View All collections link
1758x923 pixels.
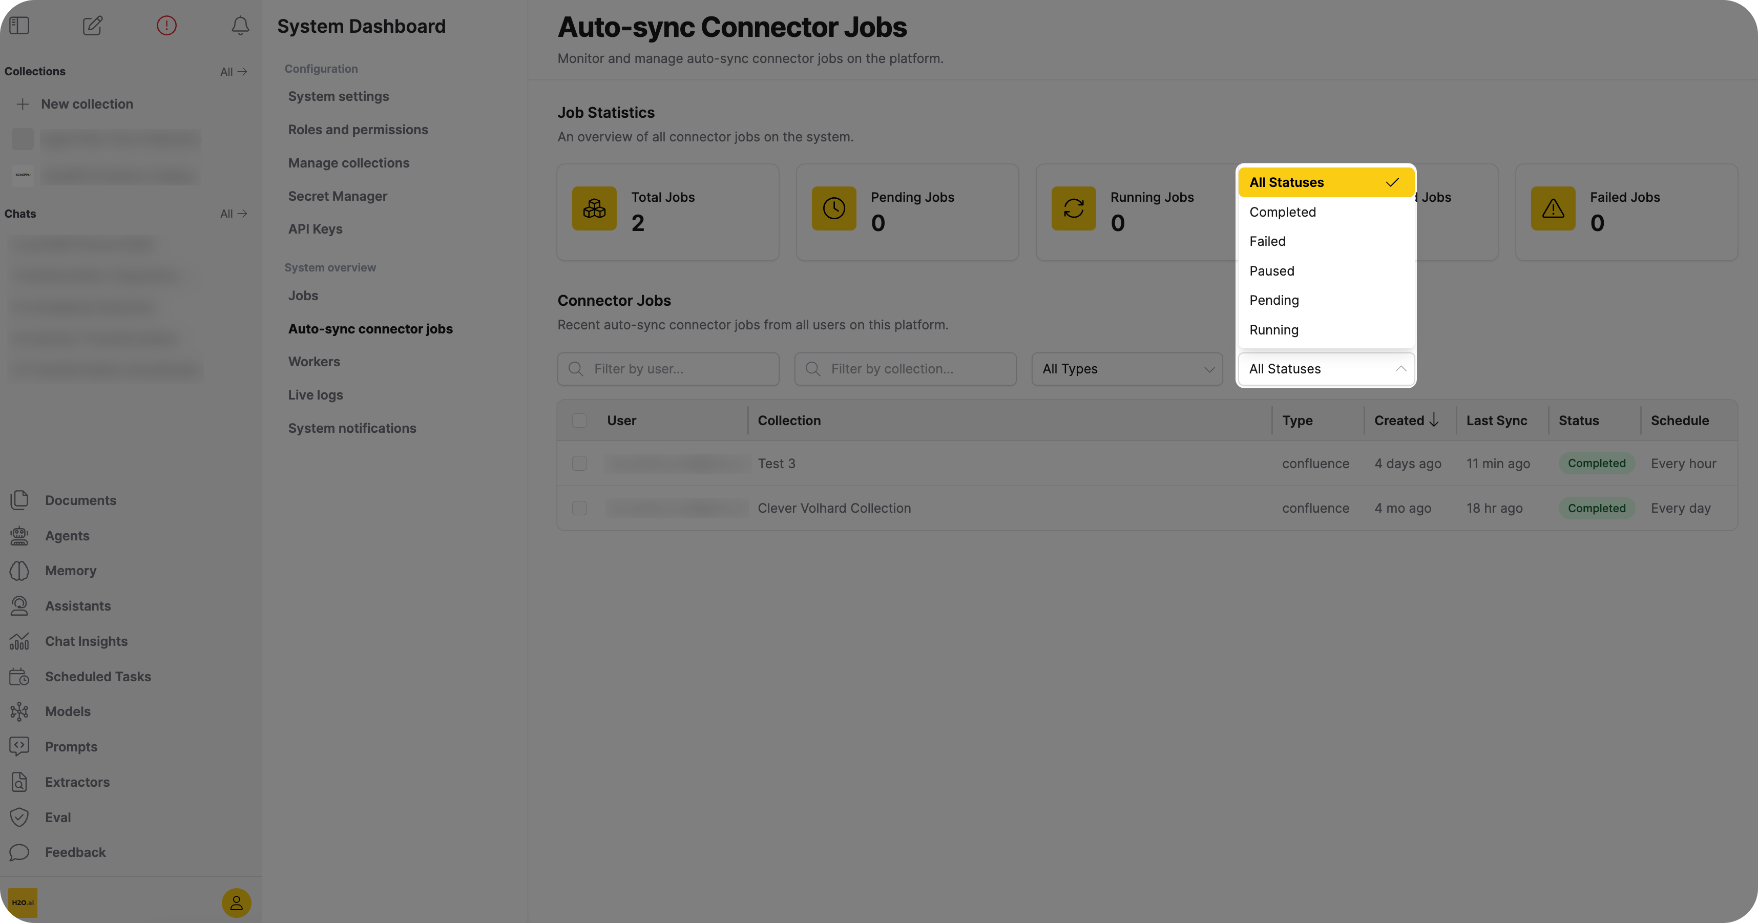tap(234, 72)
